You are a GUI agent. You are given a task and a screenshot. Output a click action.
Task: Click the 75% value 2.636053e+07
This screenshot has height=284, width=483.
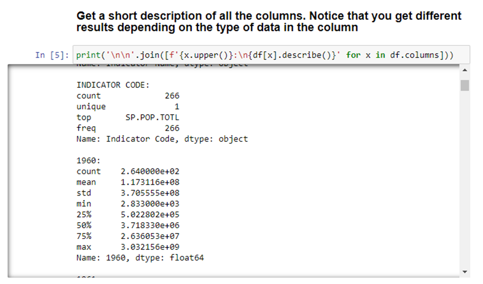[x=150, y=236]
